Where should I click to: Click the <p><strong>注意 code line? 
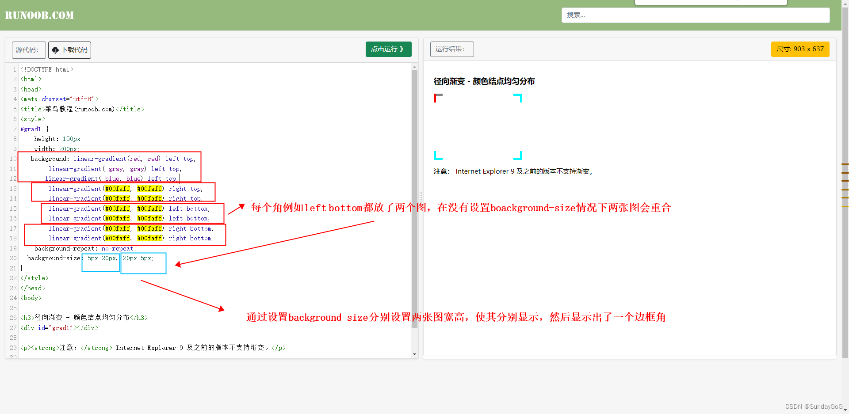pyautogui.click(x=153, y=348)
